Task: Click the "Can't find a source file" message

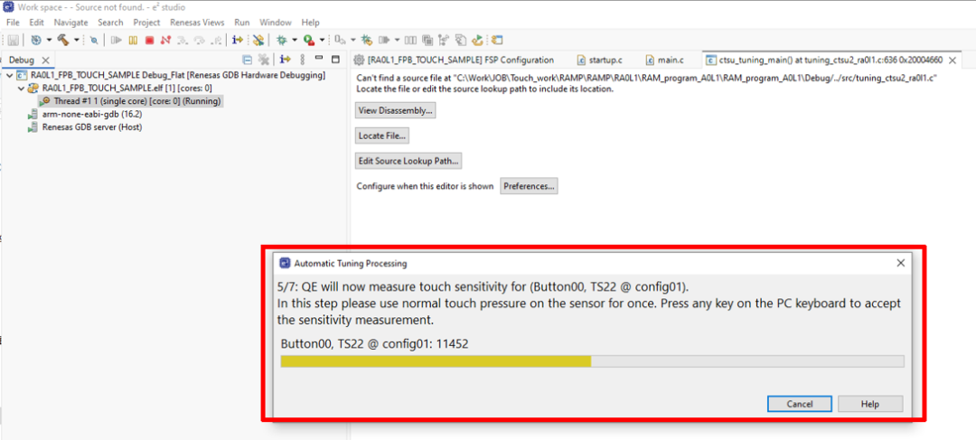Action: click(x=646, y=78)
